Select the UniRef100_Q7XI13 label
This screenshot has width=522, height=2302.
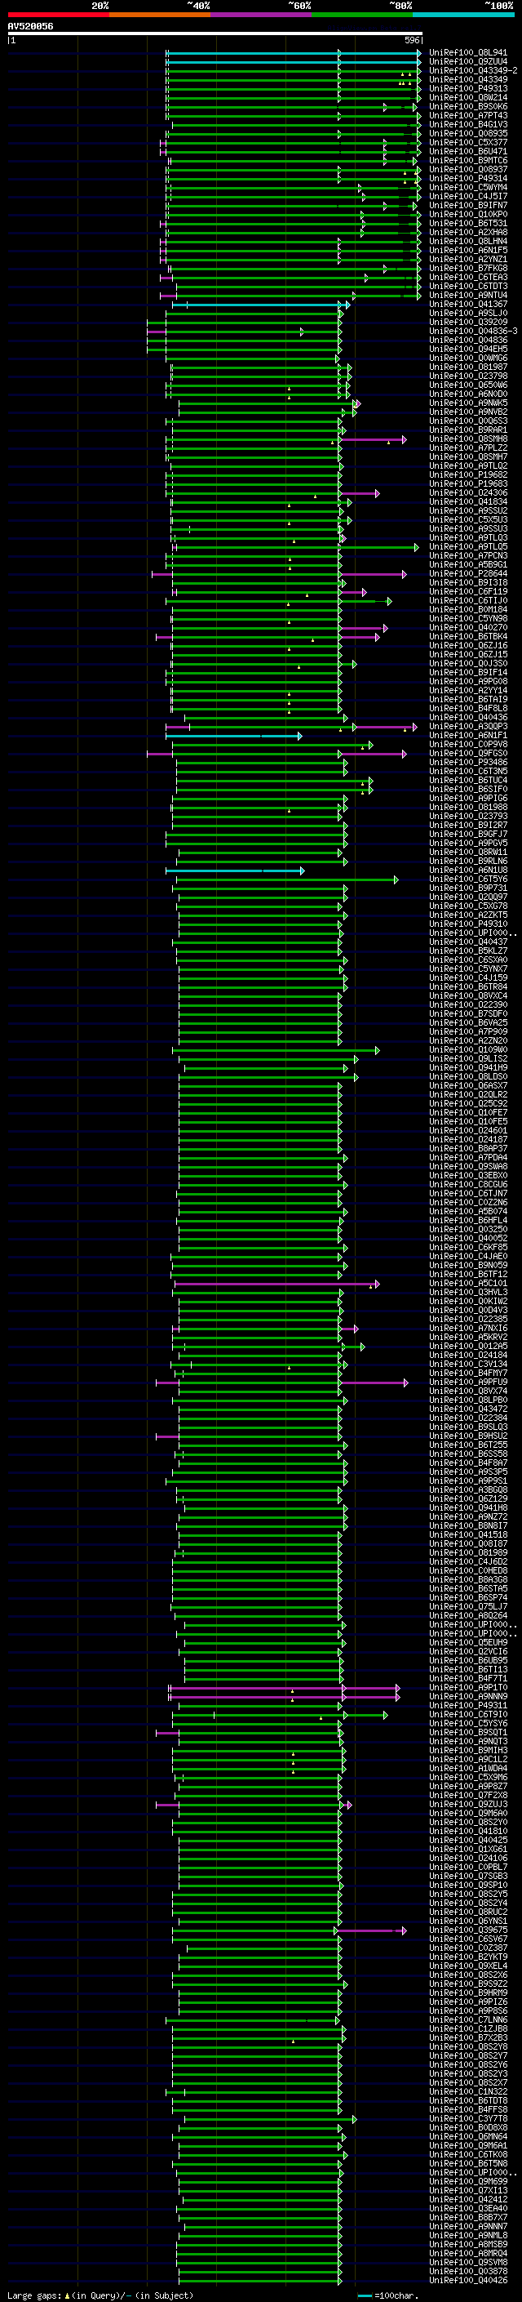(467, 2191)
